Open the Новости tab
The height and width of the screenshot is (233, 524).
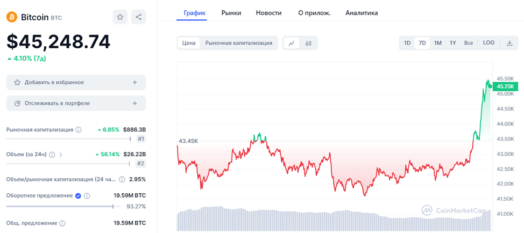pos(268,13)
